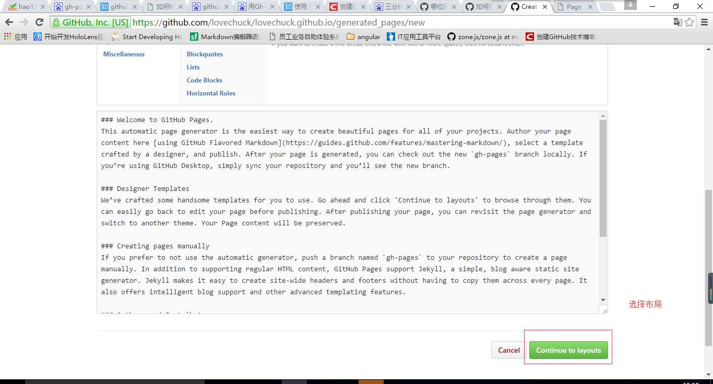Screen dimensions: 713x384
Task: Open Start Developing Ho bookmark
Action: [147, 37]
